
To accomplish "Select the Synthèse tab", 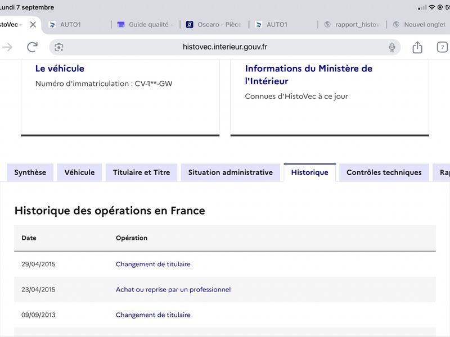I will pos(30,172).
